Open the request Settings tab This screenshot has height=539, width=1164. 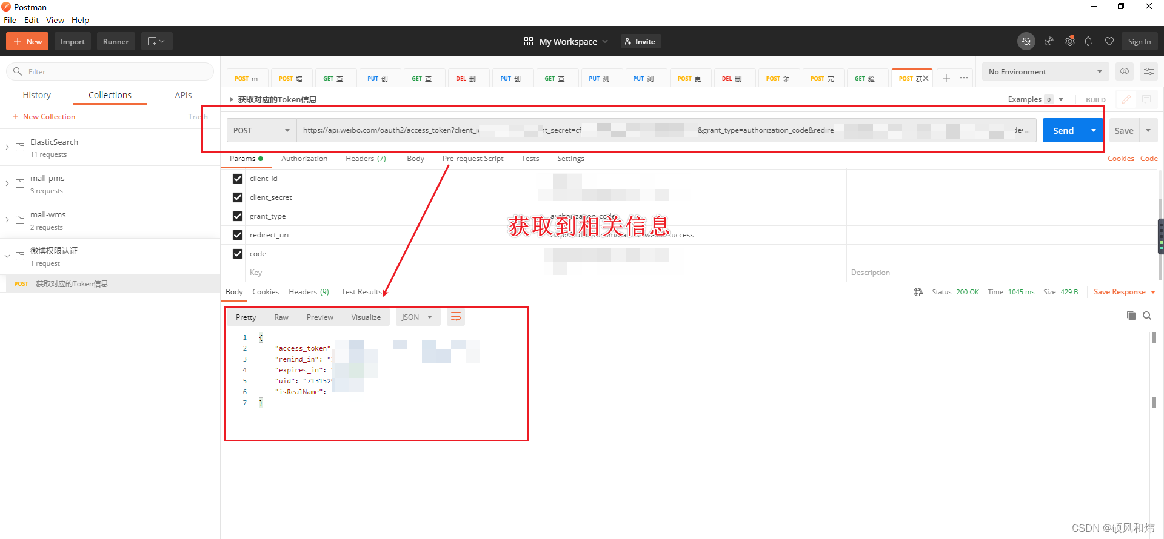[x=570, y=159]
